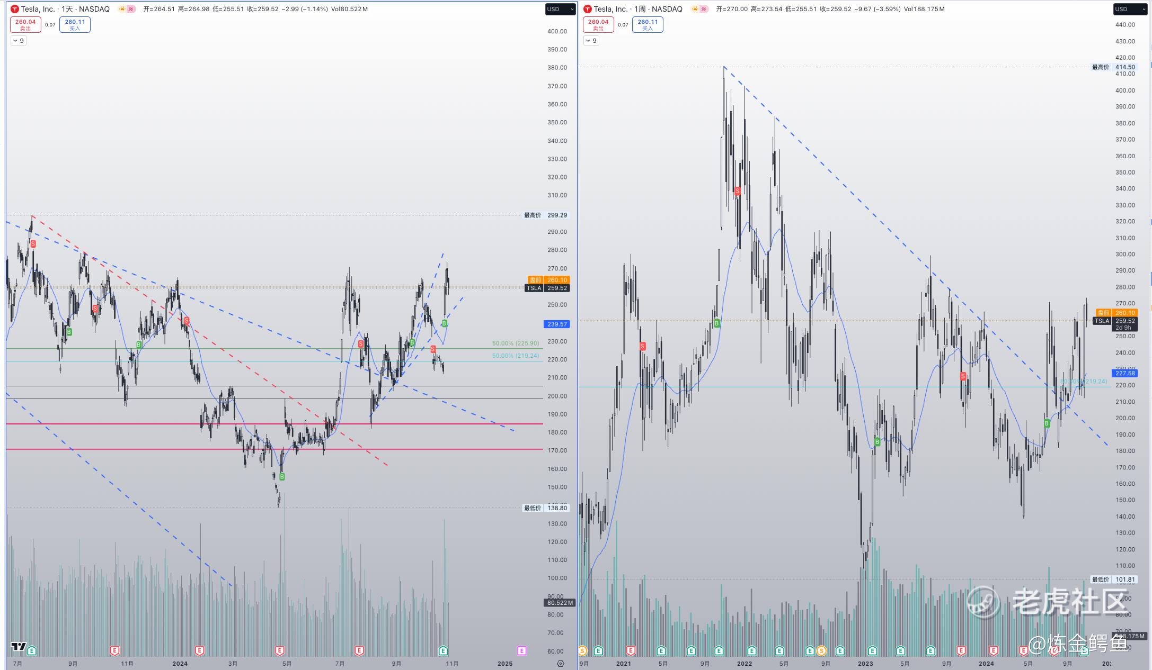Image resolution: width=1152 pixels, height=670 pixels.
Task: Click green B signal near 2023 start on weekly chart
Action: tap(878, 442)
